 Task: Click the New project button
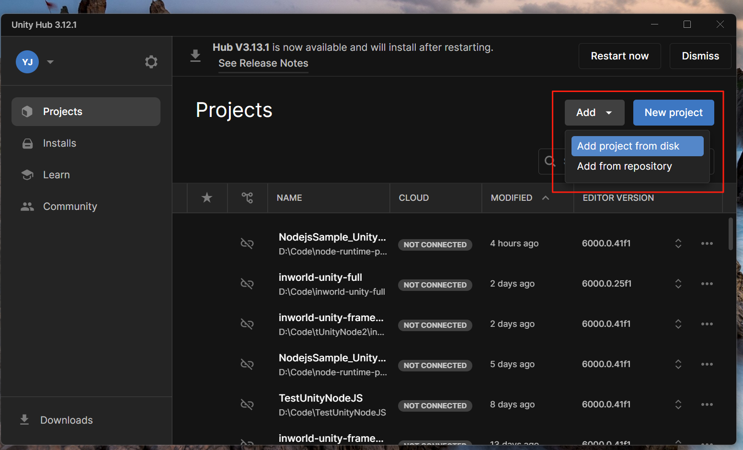coord(673,112)
